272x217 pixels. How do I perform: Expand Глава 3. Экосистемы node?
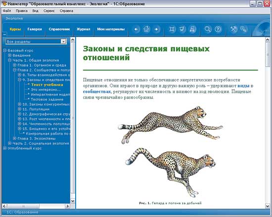[x=14, y=139]
